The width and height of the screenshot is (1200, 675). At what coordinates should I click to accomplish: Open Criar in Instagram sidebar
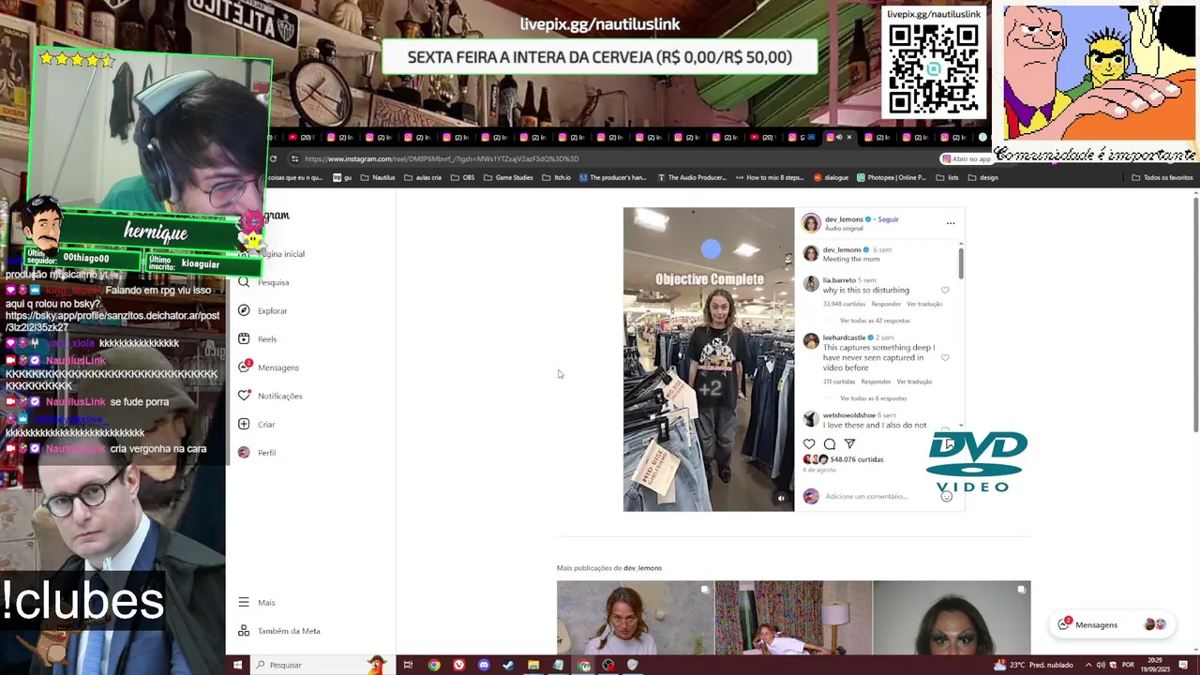coord(257,424)
